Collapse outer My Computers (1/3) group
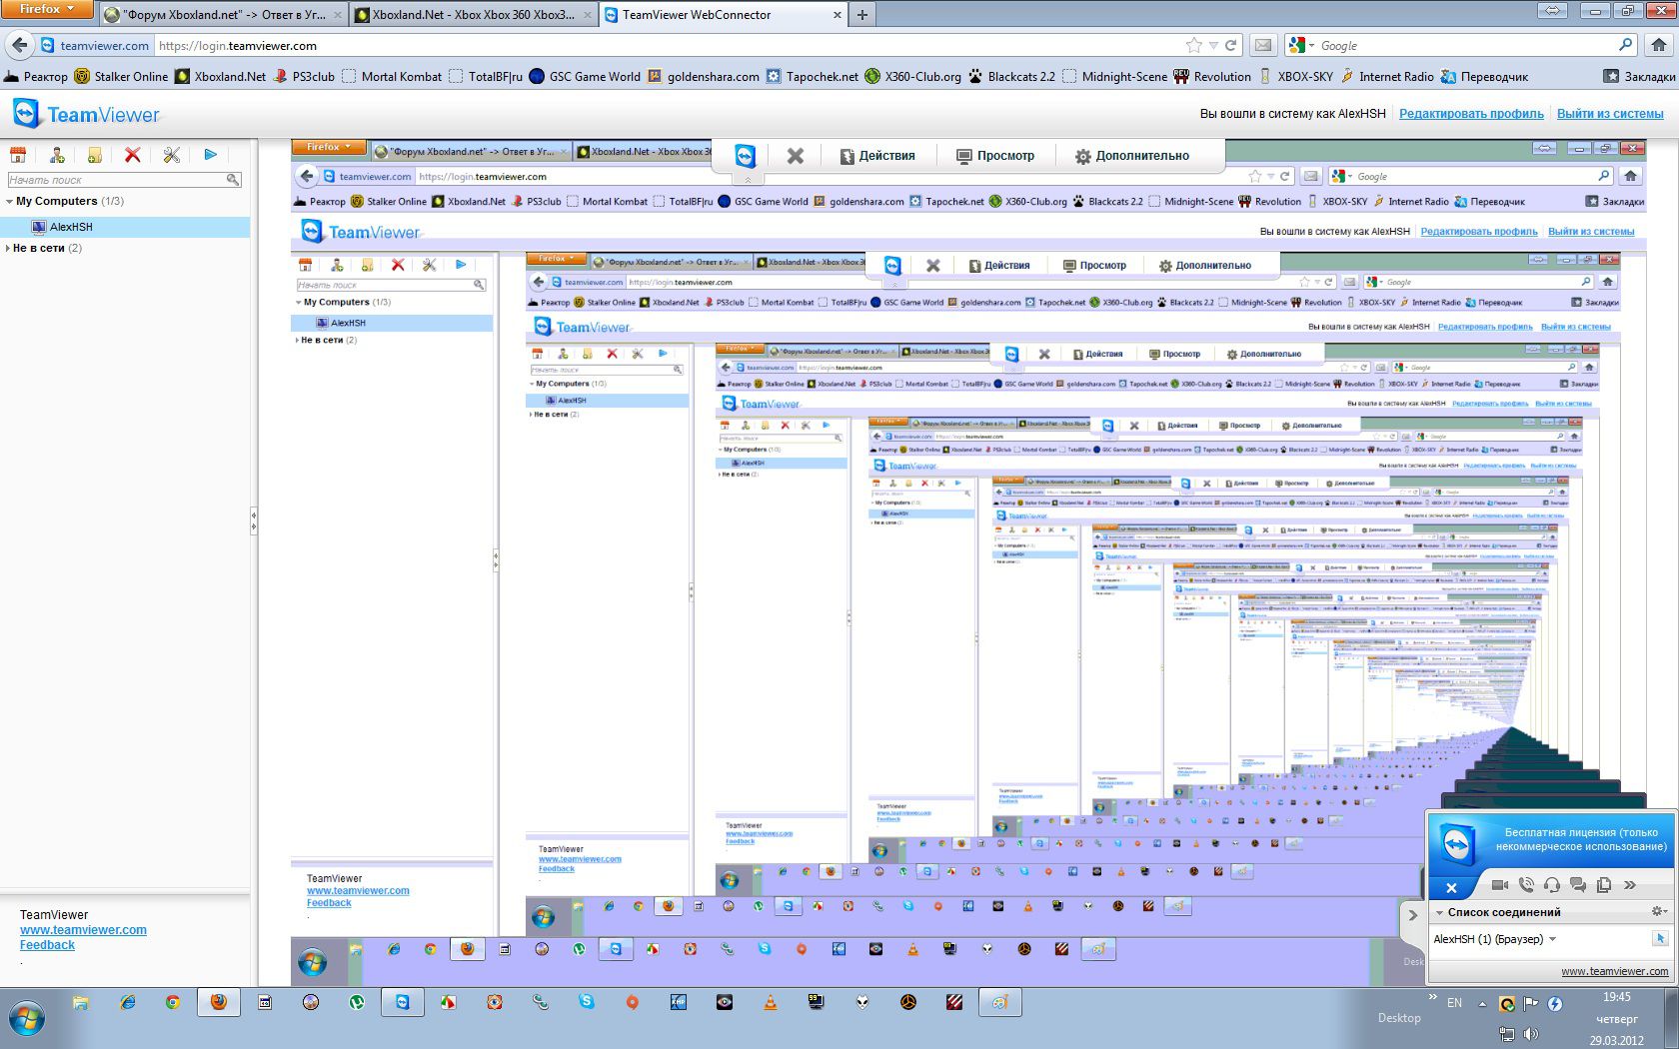This screenshot has height=1049, width=1679. [9, 202]
